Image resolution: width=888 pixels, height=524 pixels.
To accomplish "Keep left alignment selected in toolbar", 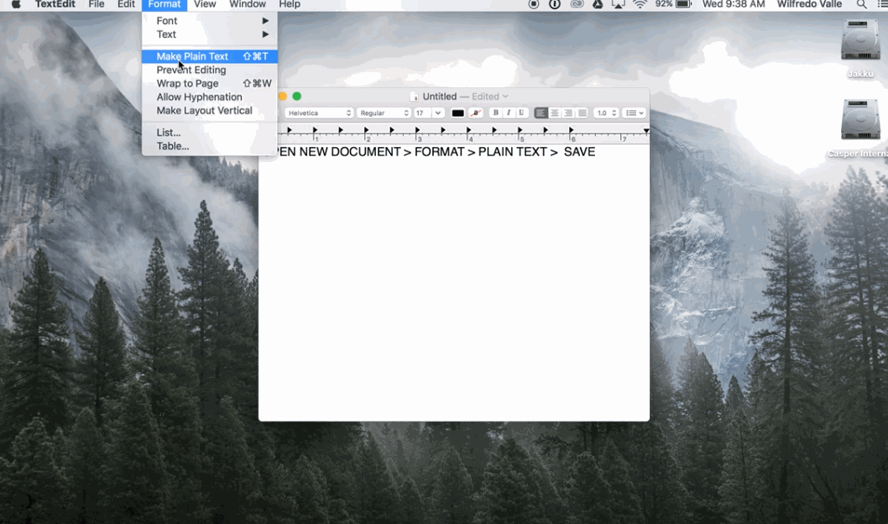I will (541, 112).
